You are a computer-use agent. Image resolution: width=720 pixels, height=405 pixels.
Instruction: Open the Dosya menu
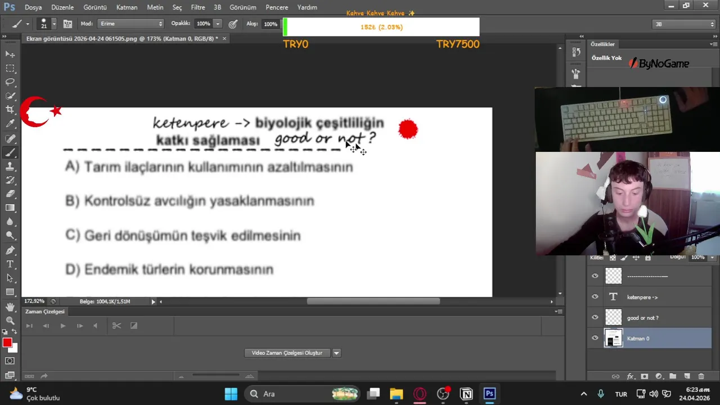[33, 7]
